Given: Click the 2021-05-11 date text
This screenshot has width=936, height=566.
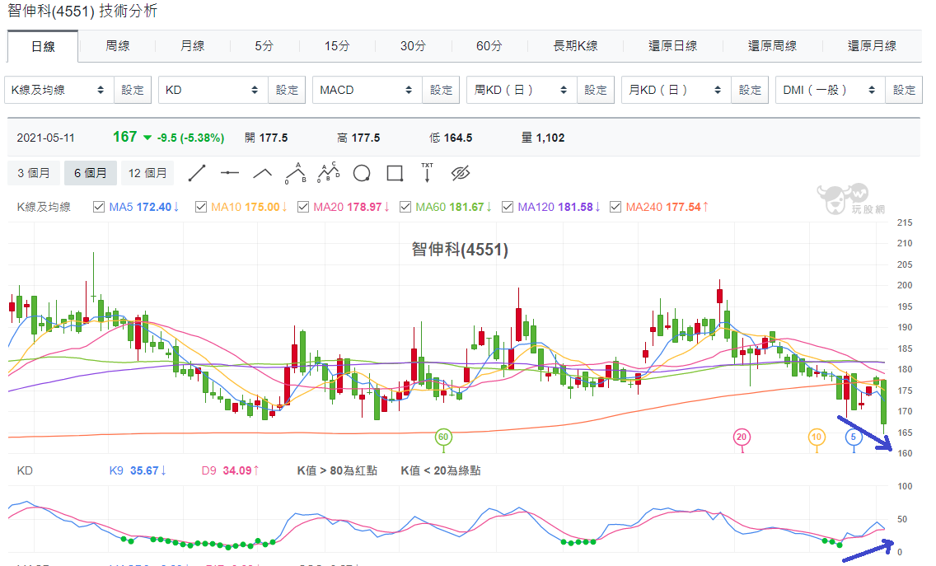Looking at the screenshot, I should point(46,138).
